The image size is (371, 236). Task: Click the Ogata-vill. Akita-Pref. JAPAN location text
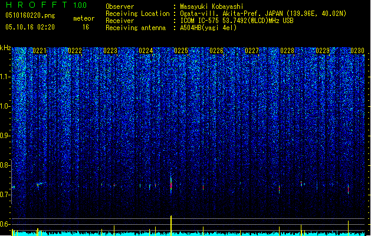263,14
